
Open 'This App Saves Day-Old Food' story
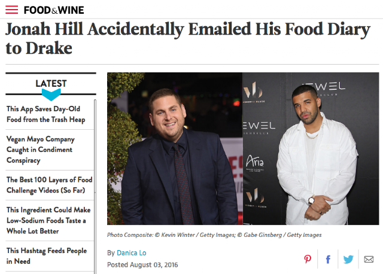point(46,114)
